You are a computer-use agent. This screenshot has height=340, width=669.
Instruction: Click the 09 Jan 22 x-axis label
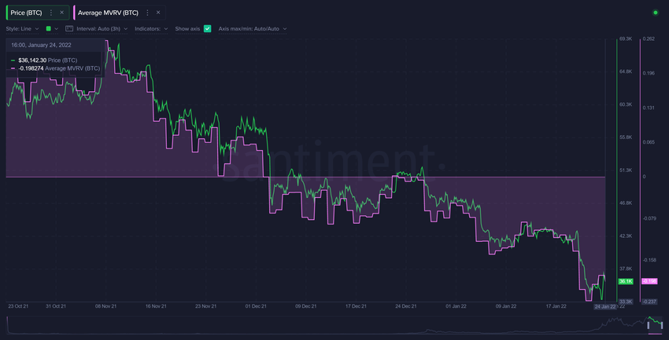coord(506,306)
